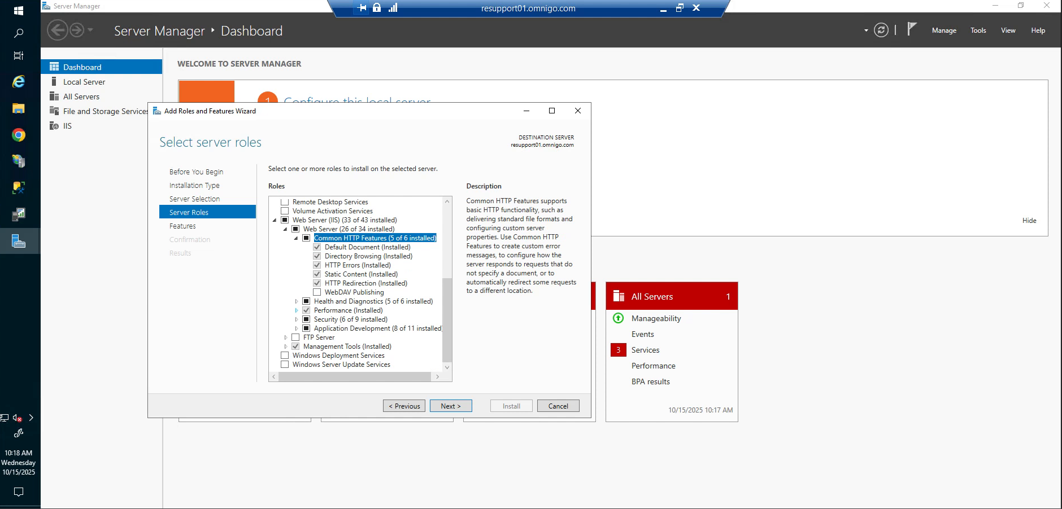Launch Internet Explorer from the taskbar
1062x509 pixels.
19,81
